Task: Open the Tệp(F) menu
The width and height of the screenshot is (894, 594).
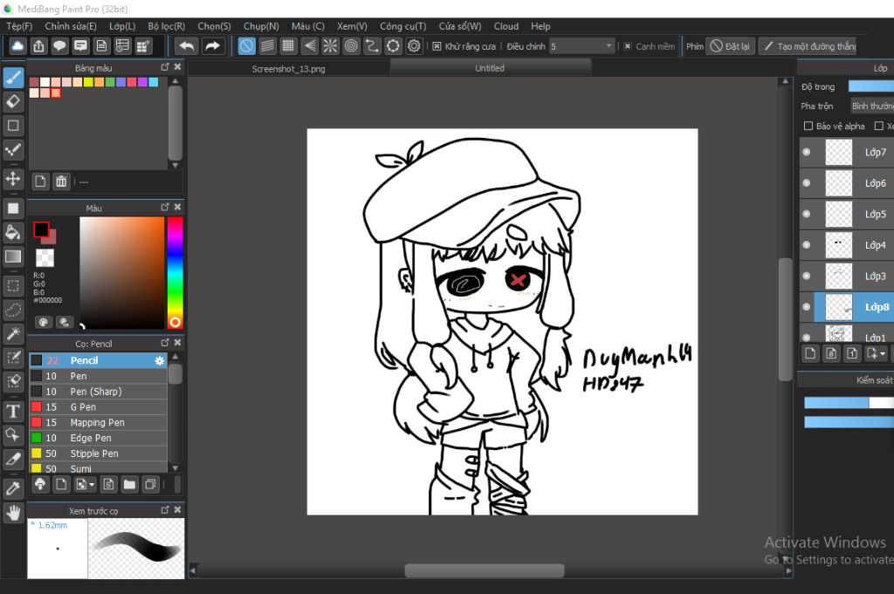Action: point(19,26)
